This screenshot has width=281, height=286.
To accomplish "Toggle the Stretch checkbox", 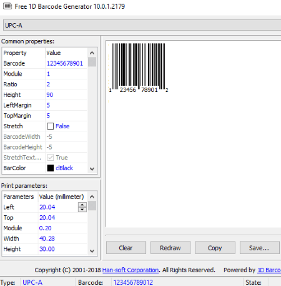I will tap(51, 126).
